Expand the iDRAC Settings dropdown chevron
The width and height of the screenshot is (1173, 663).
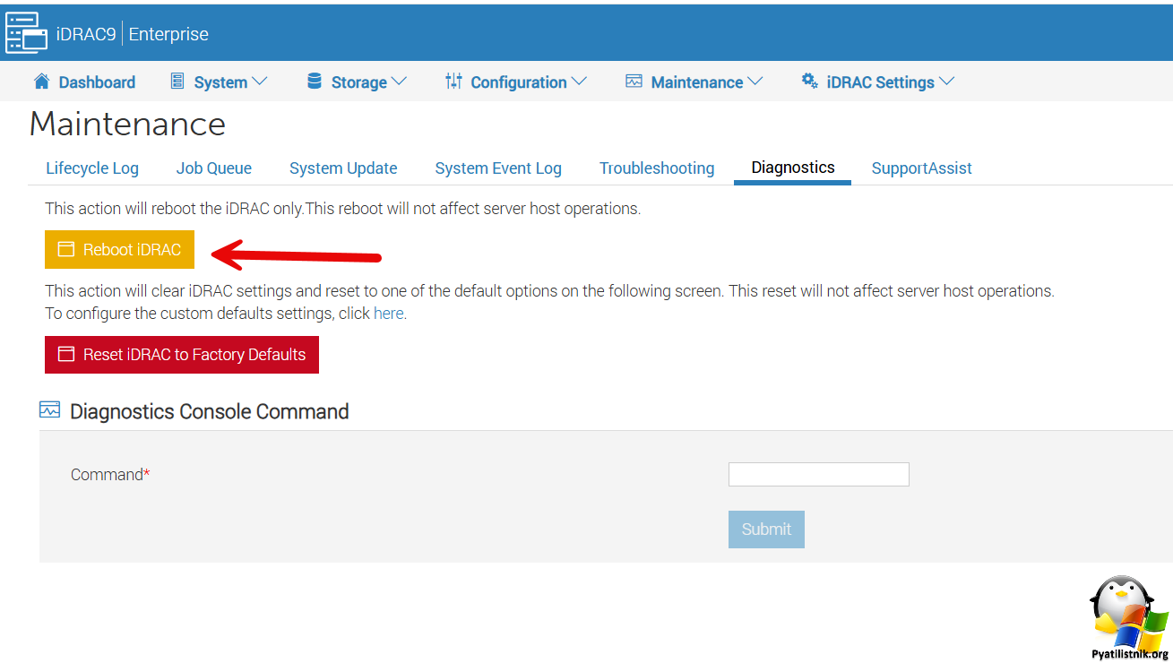coord(946,82)
